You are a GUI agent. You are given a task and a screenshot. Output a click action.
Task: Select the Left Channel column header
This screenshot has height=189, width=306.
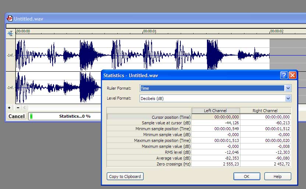point(215,111)
